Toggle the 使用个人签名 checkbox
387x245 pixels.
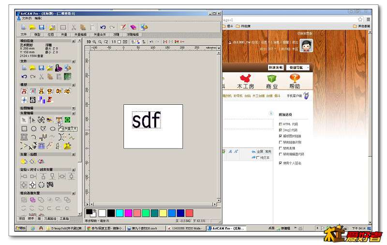(x=281, y=163)
